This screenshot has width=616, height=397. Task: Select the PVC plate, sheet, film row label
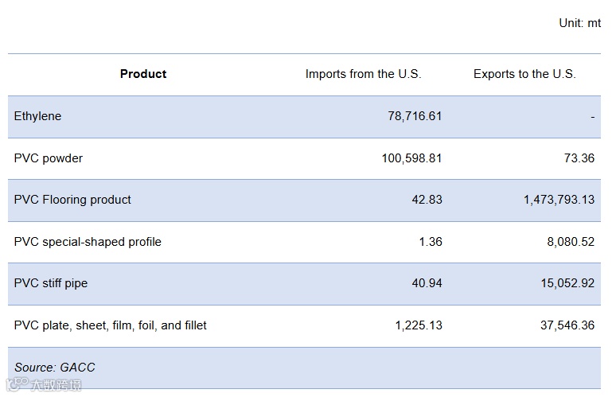tap(111, 325)
